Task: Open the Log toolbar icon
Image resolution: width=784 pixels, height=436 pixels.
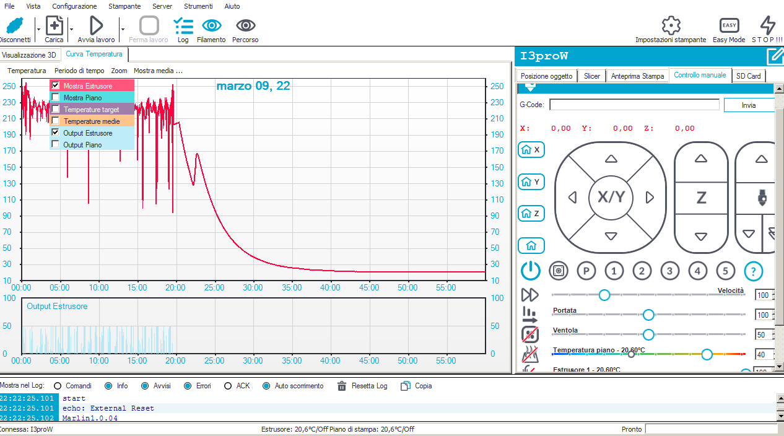Action: [x=183, y=26]
